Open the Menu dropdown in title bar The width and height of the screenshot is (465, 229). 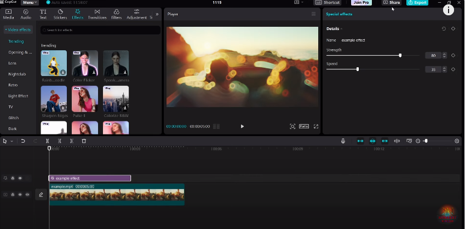tap(30, 3)
